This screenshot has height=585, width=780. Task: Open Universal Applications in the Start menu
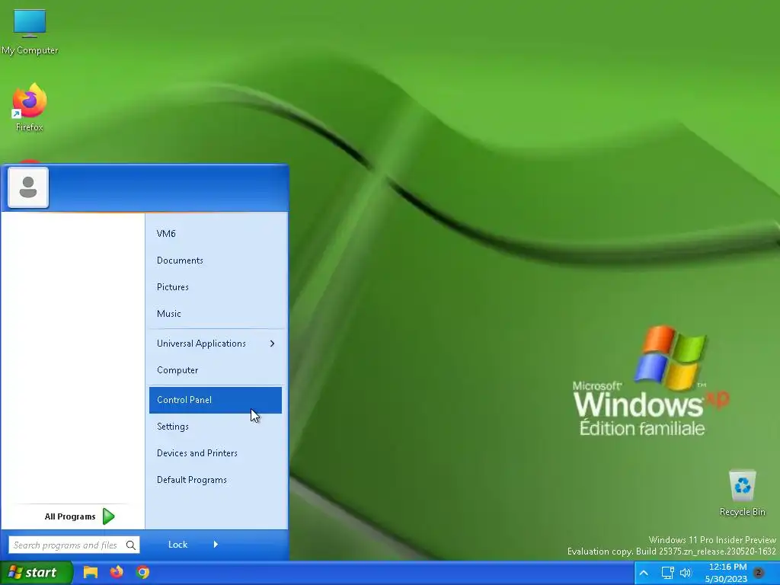point(216,344)
